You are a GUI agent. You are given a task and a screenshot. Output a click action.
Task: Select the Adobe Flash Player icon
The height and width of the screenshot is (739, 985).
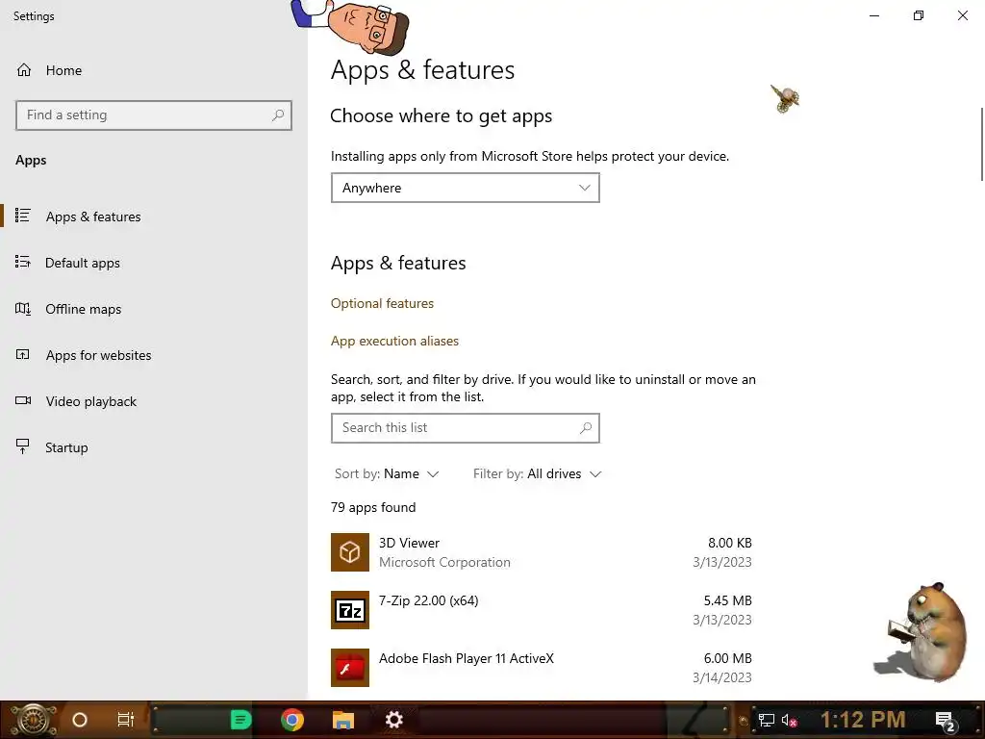point(350,668)
